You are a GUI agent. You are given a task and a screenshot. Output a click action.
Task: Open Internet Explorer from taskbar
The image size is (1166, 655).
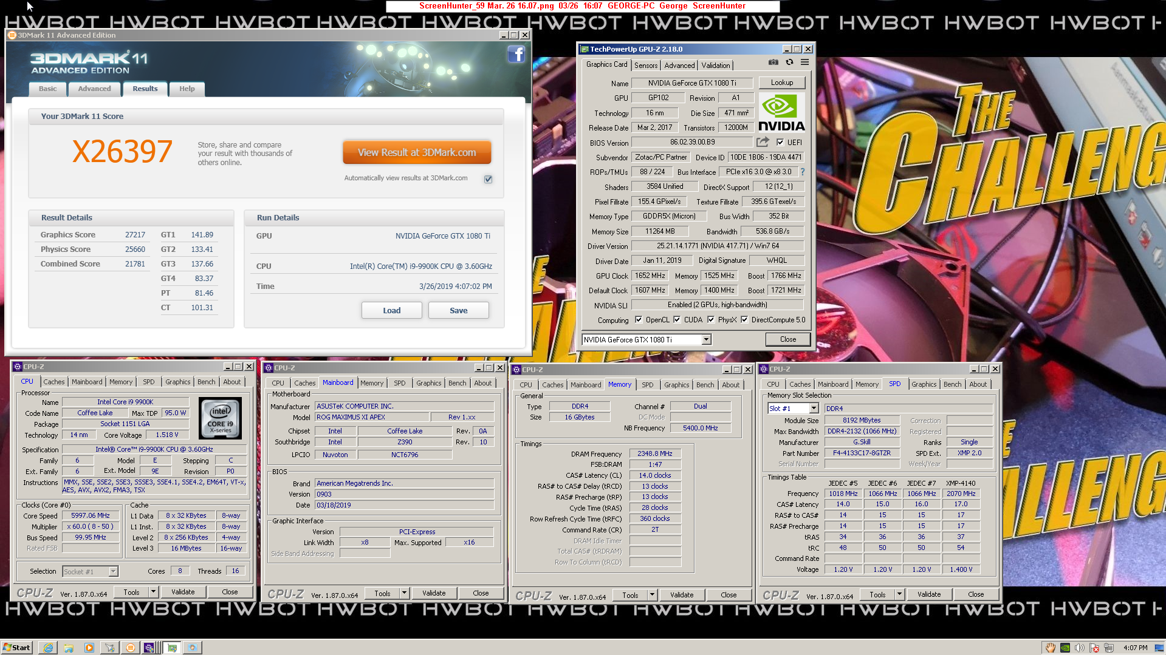48,648
